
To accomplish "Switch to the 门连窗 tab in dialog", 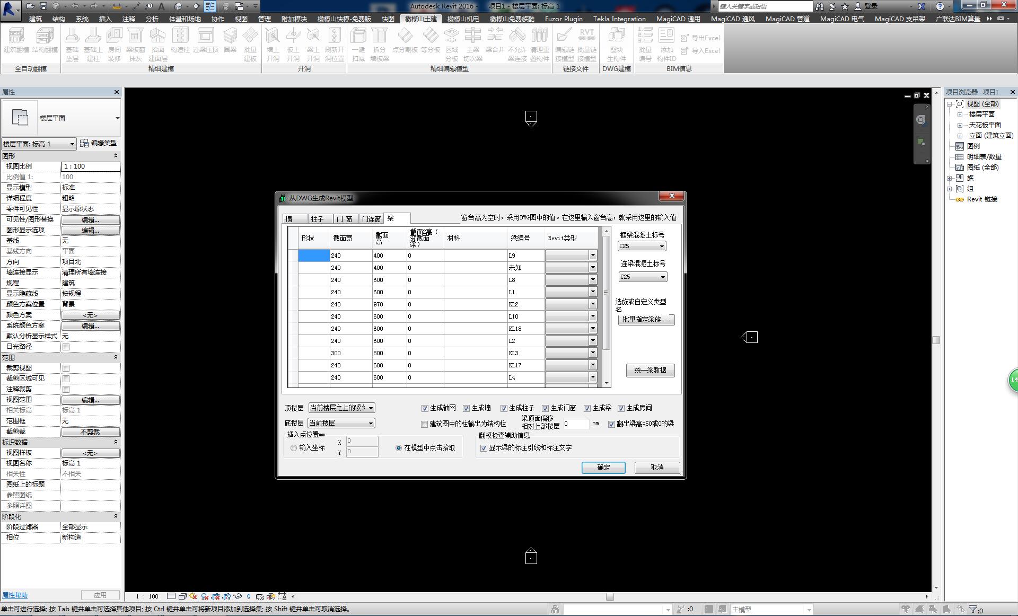I will coord(371,218).
